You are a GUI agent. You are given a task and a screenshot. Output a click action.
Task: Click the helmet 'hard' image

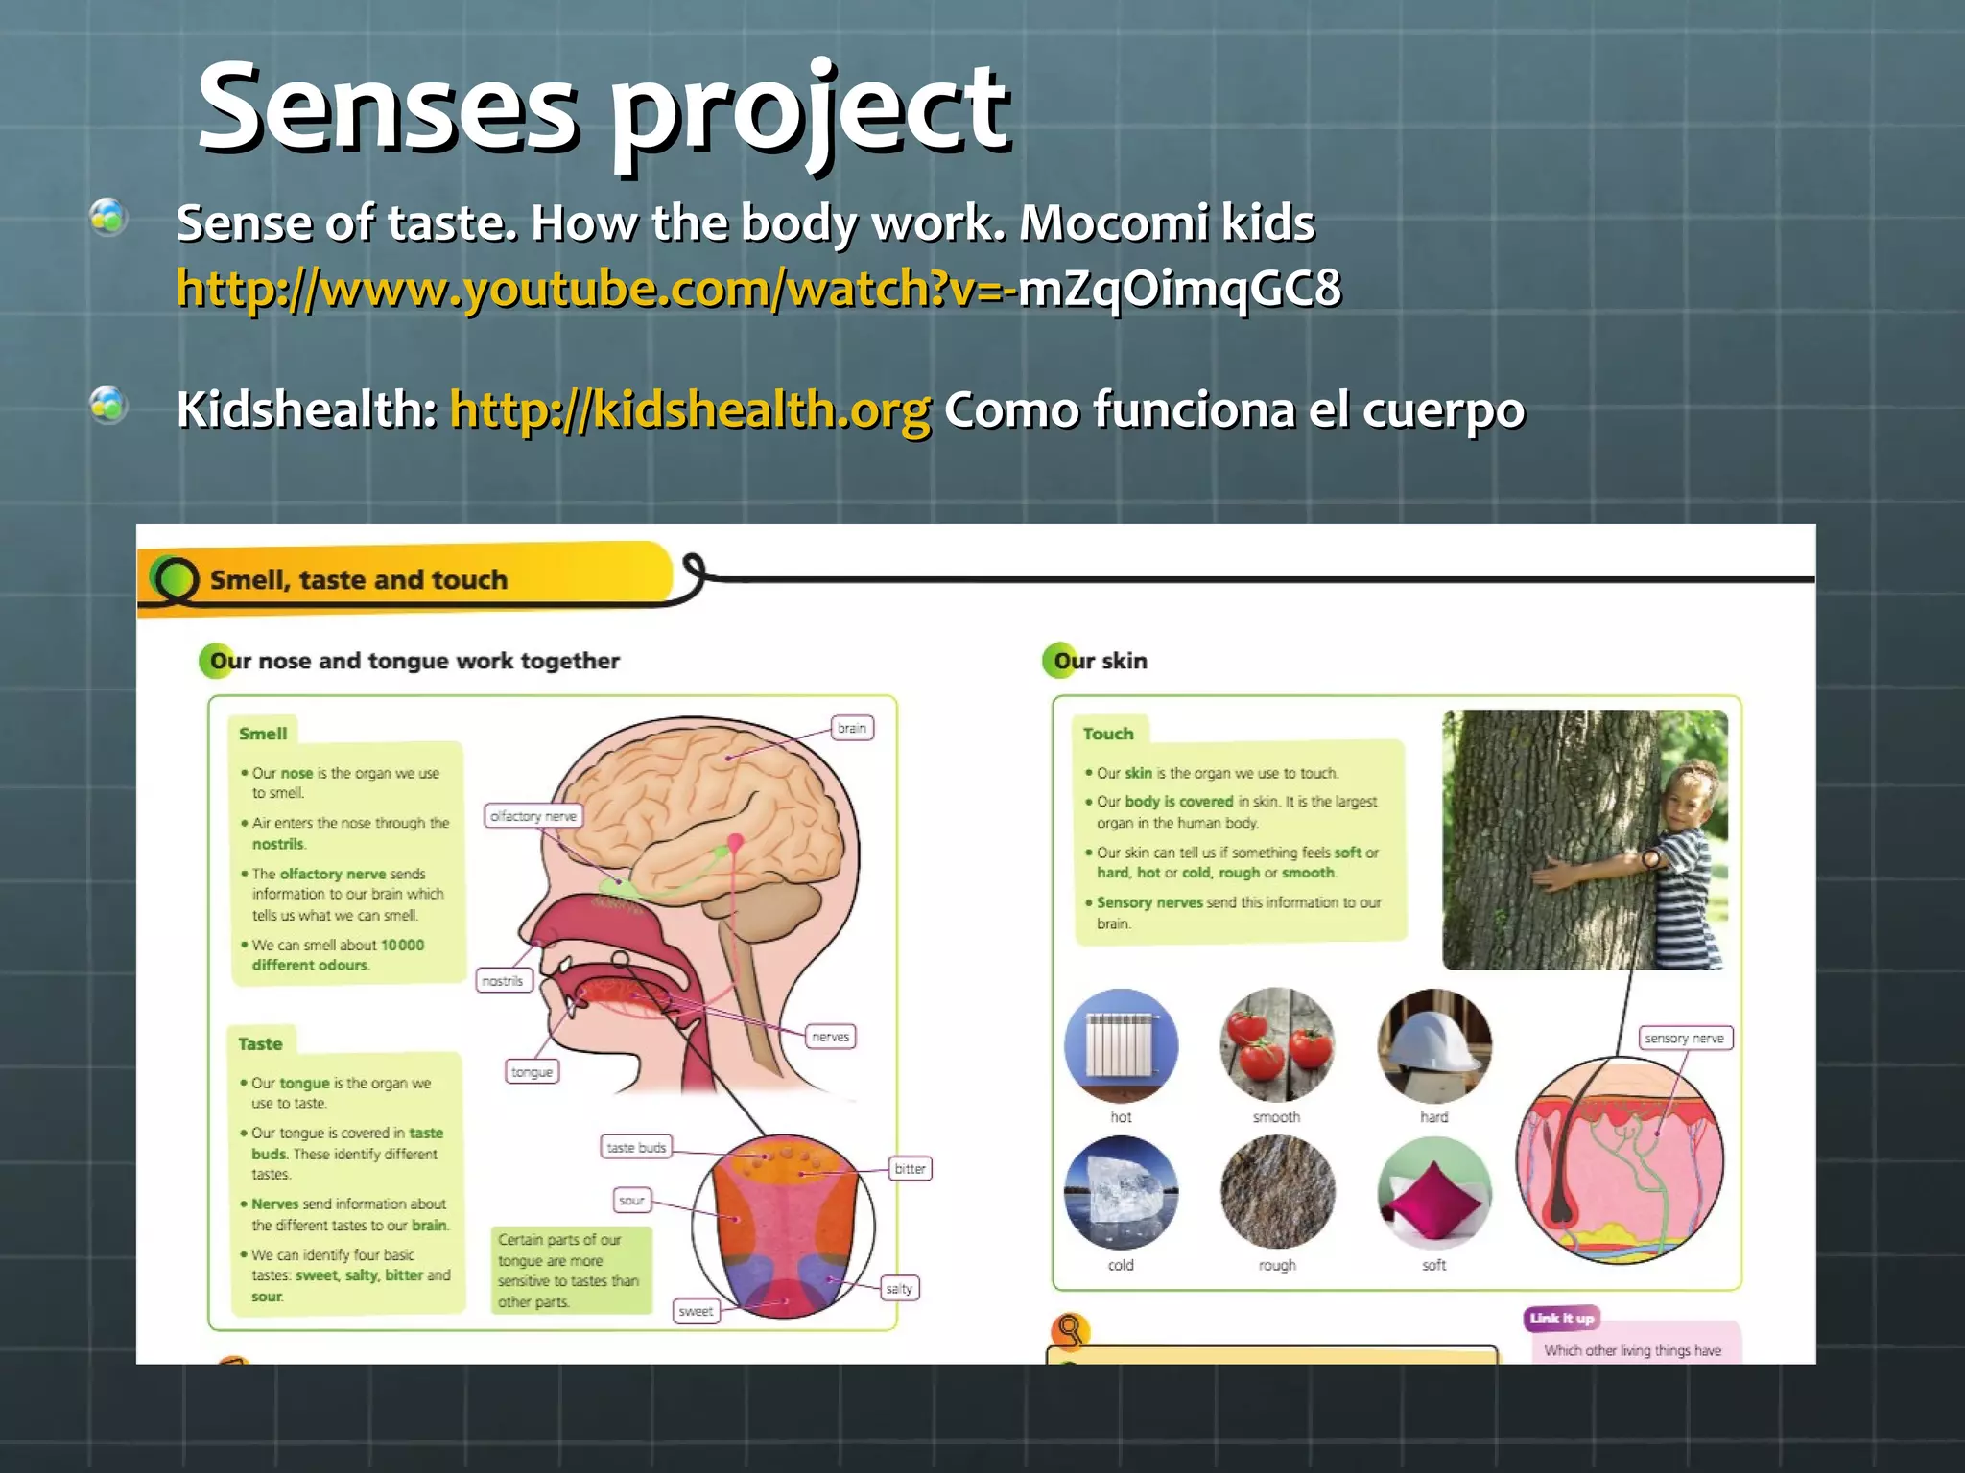[x=1433, y=1045]
